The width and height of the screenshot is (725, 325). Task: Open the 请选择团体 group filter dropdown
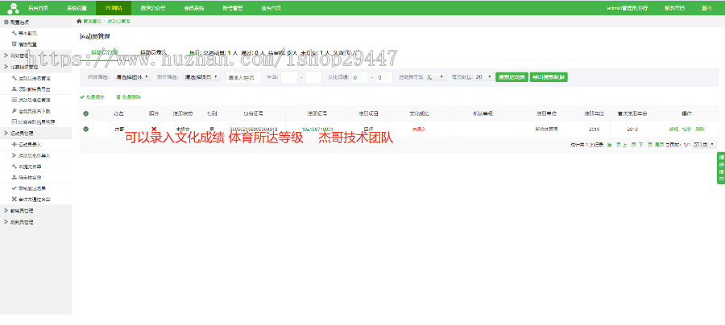click(132, 77)
